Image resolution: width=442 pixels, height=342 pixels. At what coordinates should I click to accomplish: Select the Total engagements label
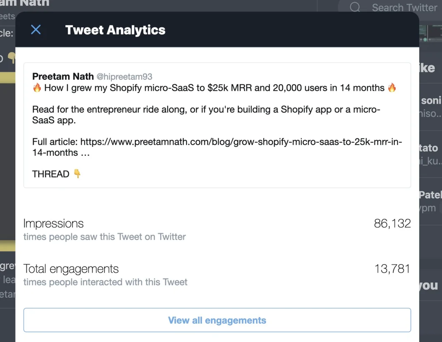coord(71,269)
